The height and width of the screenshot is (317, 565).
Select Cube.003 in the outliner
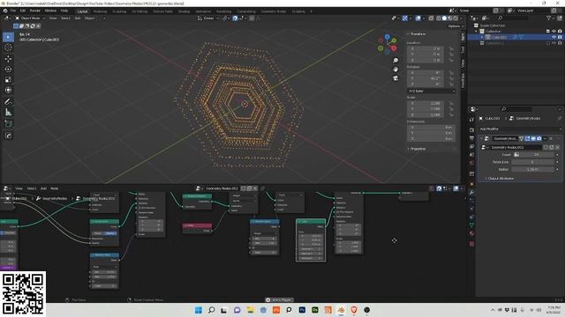pyautogui.click(x=499, y=37)
